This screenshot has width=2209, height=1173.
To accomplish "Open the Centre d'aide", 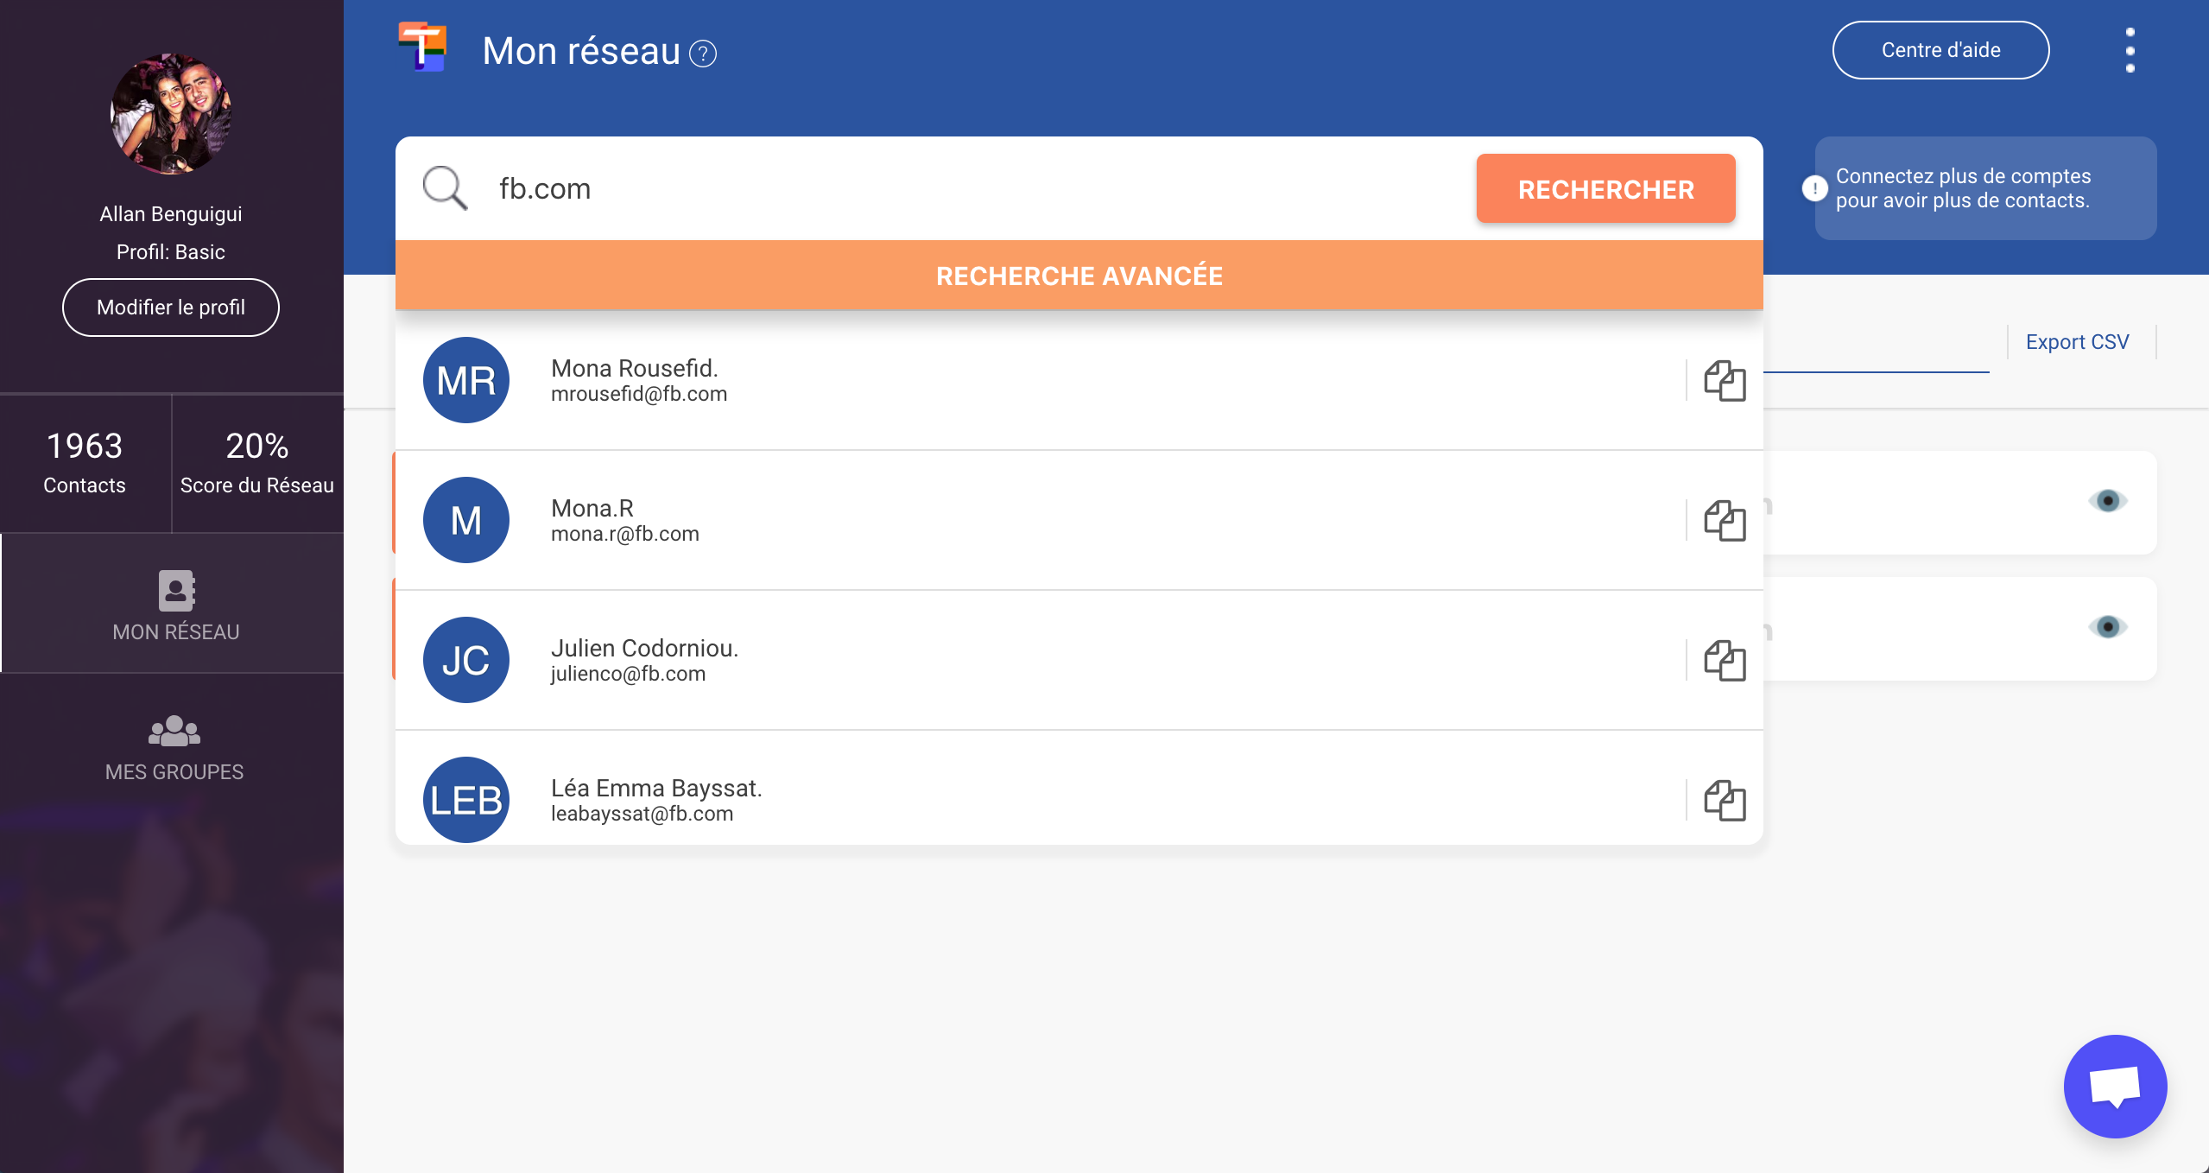I will pyautogui.click(x=1940, y=49).
